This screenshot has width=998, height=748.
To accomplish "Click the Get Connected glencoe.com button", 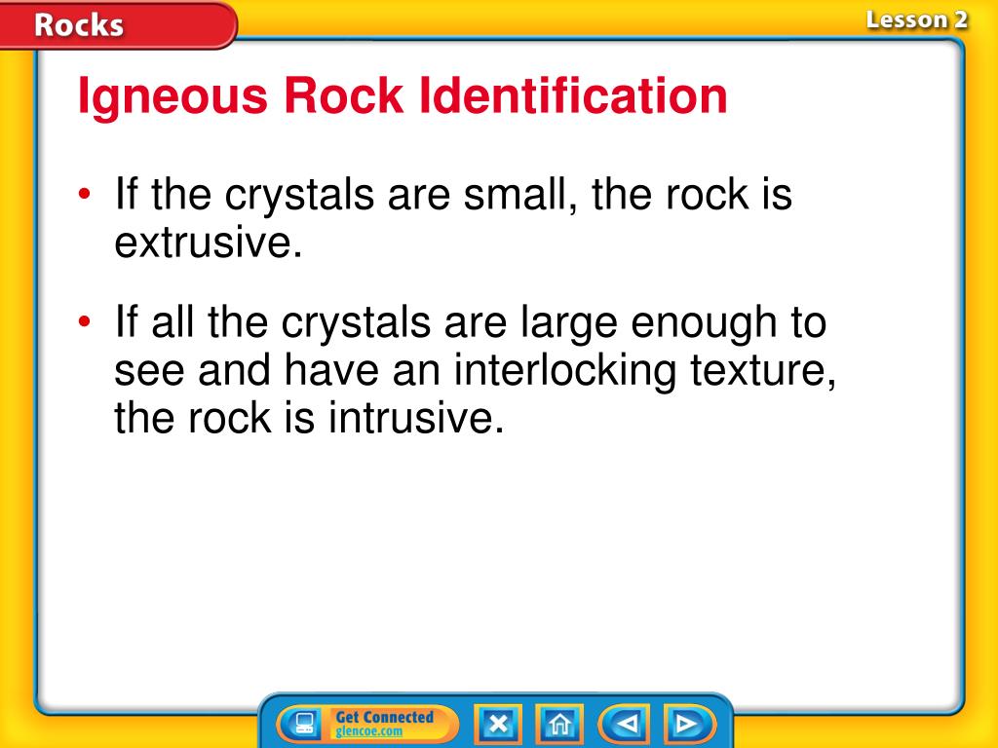I will [x=367, y=724].
